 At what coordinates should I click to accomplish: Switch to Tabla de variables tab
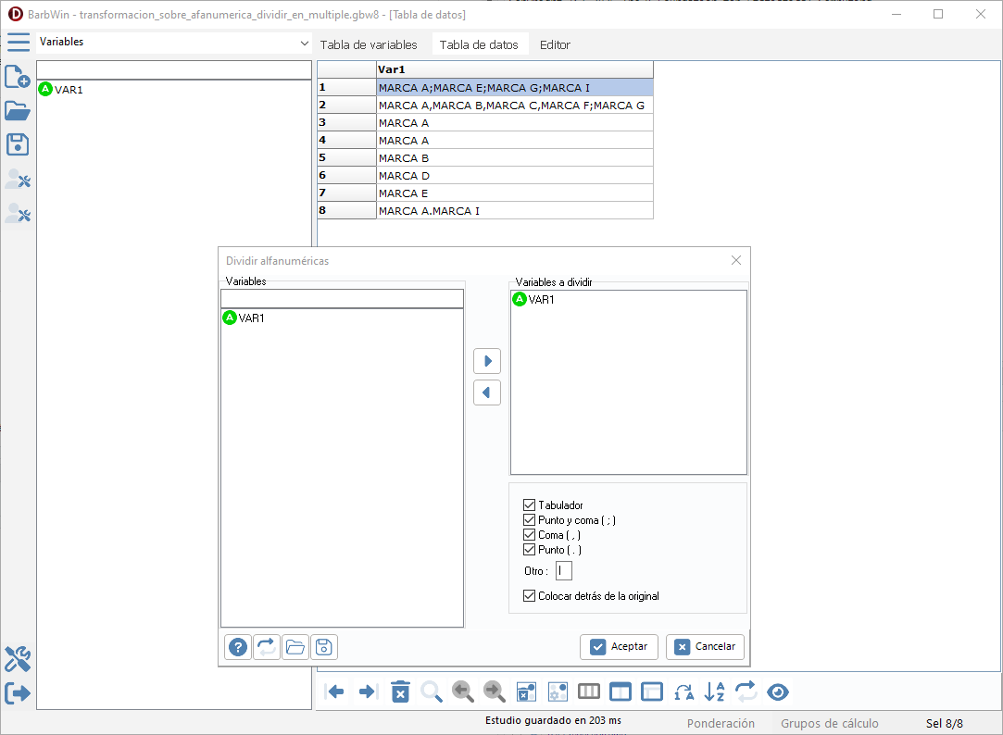pyautogui.click(x=369, y=44)
